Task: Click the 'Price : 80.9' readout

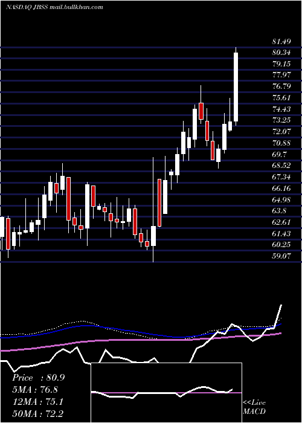Action: coord(38,378)
